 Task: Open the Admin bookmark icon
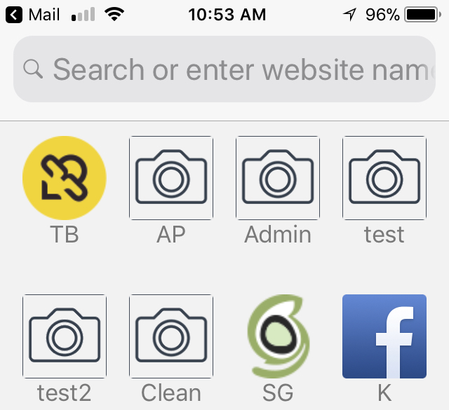click(x=278, y=178)
